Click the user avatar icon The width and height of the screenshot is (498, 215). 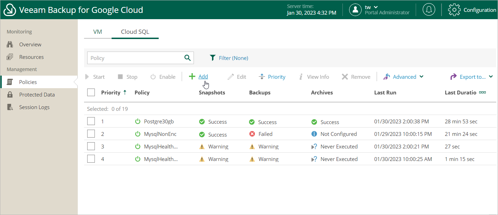[355, 10]
